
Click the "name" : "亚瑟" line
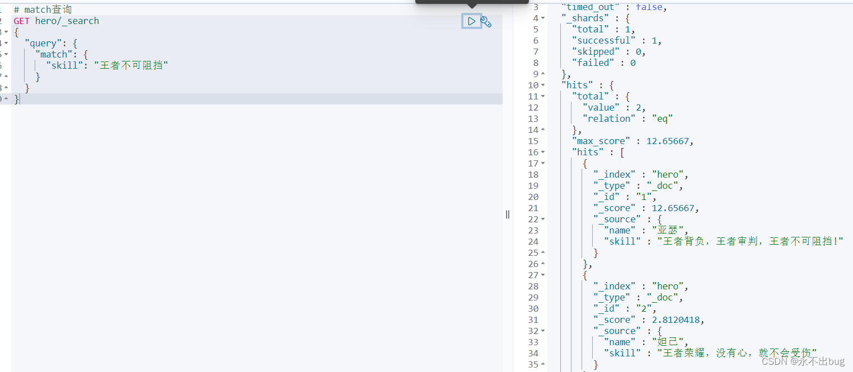click(x=646, y=230)
